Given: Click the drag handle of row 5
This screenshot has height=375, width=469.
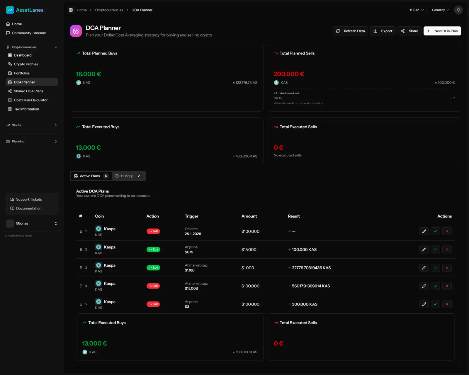Looking at the screenshot, I should (81, 304).
